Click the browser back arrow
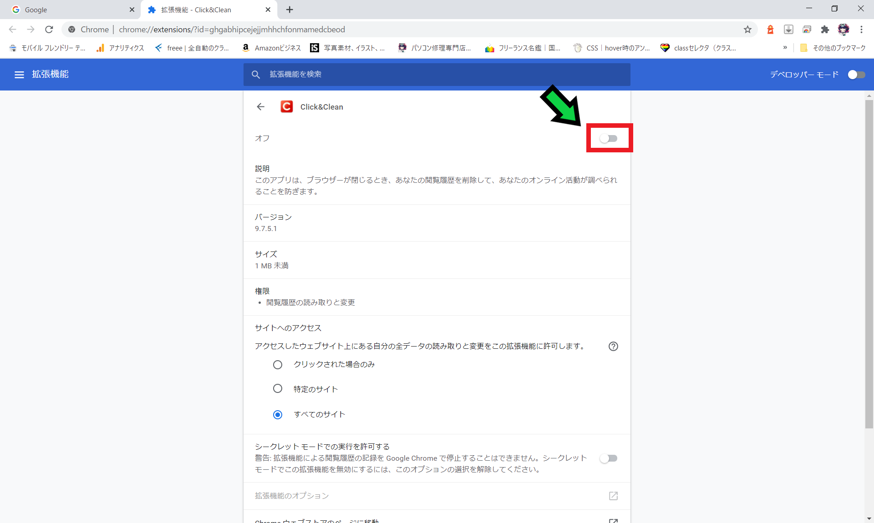 point(13,30)
